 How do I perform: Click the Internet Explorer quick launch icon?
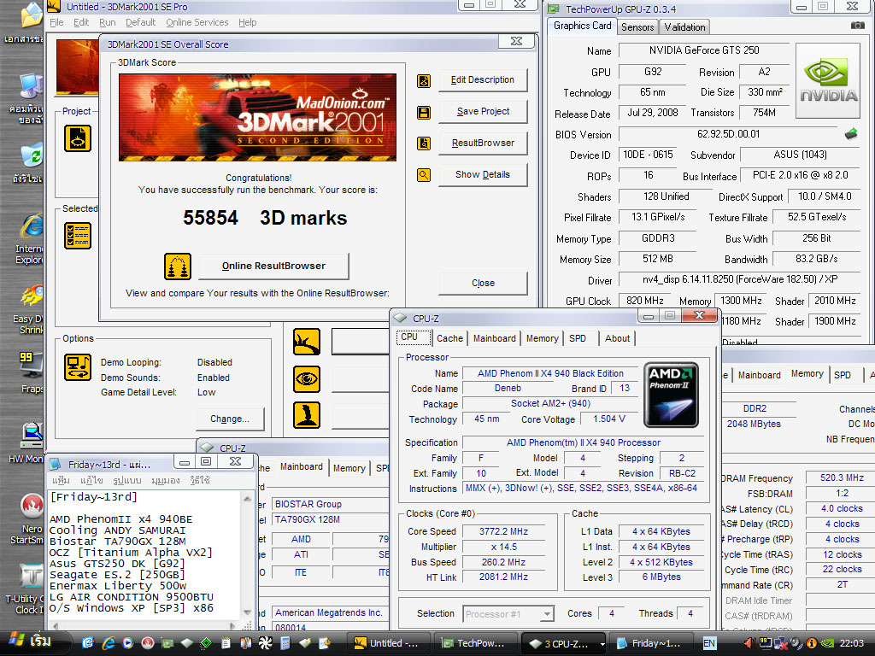(109, 643)
